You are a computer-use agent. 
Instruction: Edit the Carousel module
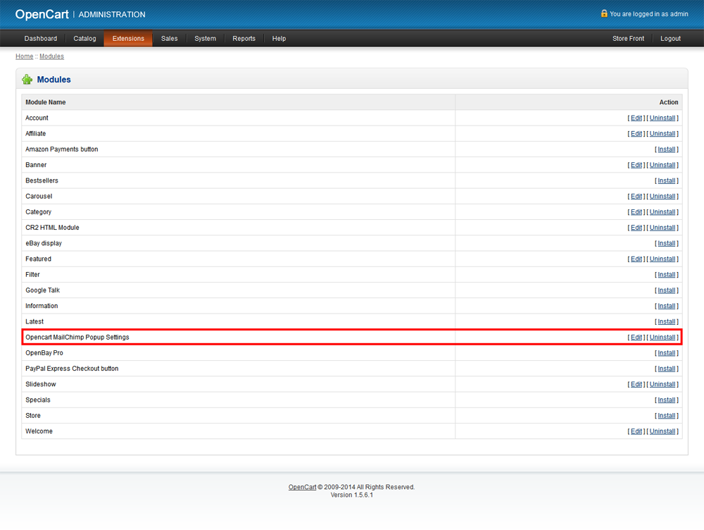pos(636,197)
